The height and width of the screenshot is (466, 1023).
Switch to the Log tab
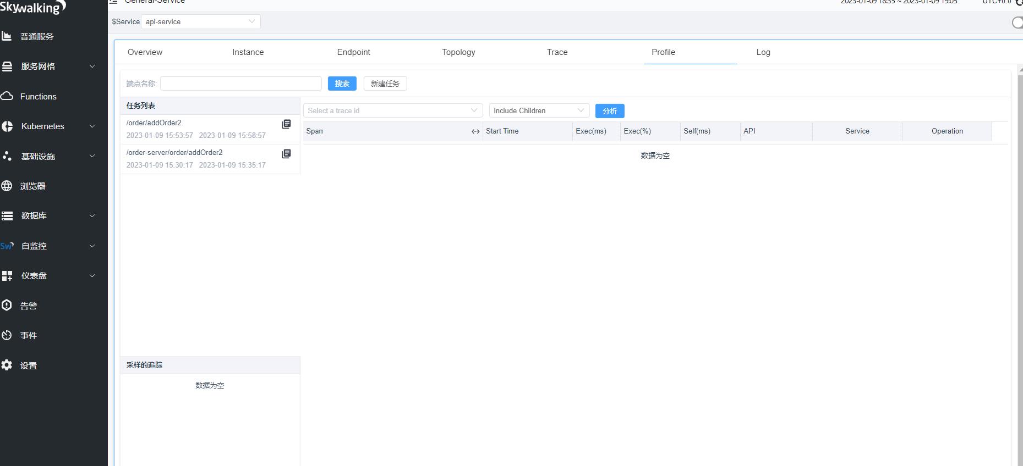tap(763, 52)
